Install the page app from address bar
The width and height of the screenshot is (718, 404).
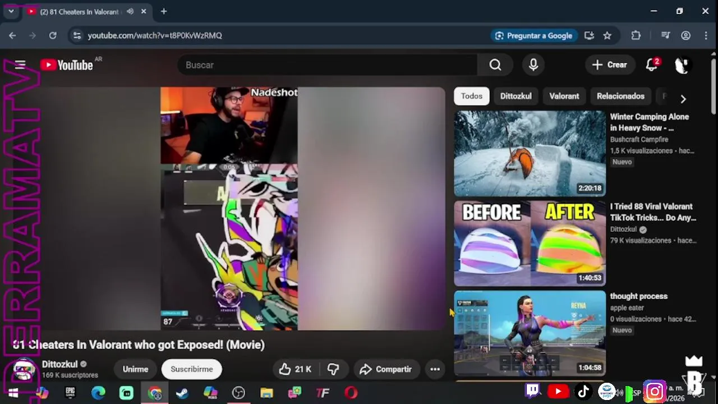[589, 35]
